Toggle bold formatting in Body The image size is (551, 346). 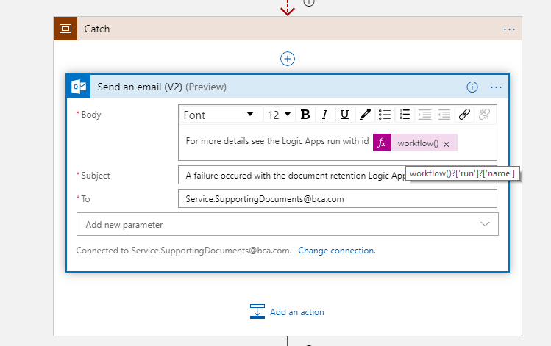305,115
